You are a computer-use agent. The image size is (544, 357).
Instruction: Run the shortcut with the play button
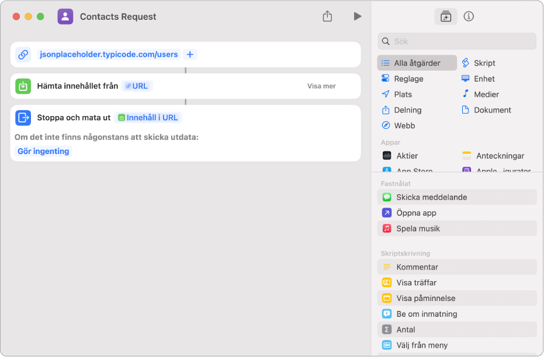pos(358,16)
